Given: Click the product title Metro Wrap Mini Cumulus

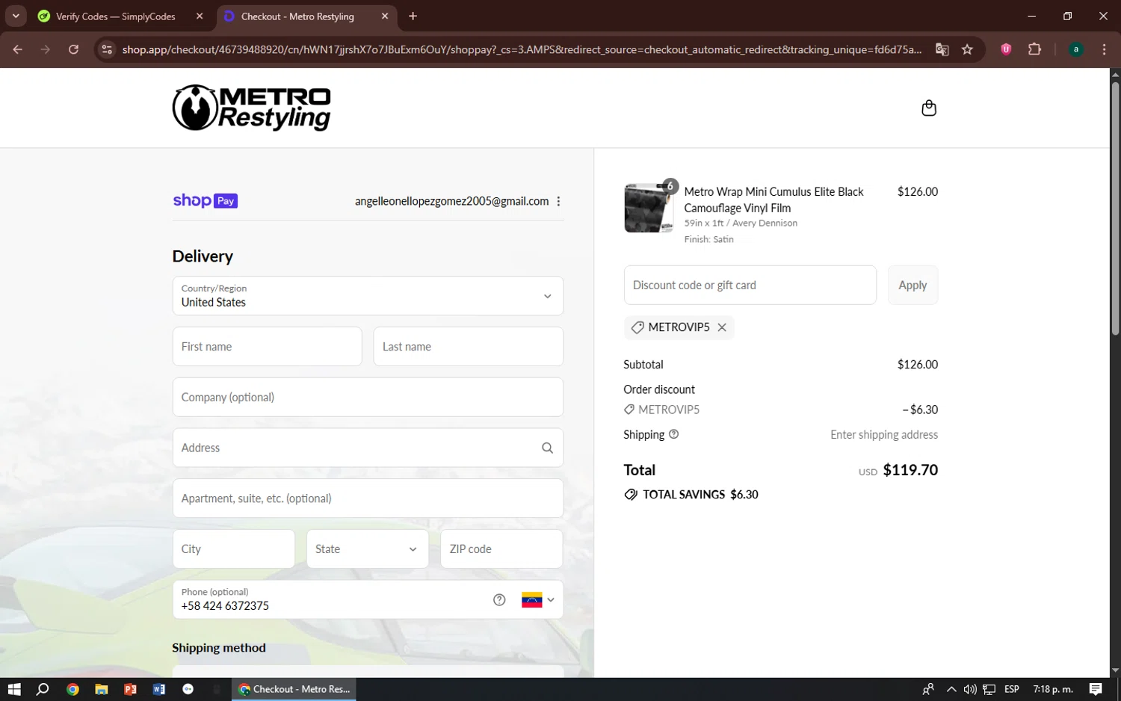Looking at the screenshot, I should (x=774, y=200).
